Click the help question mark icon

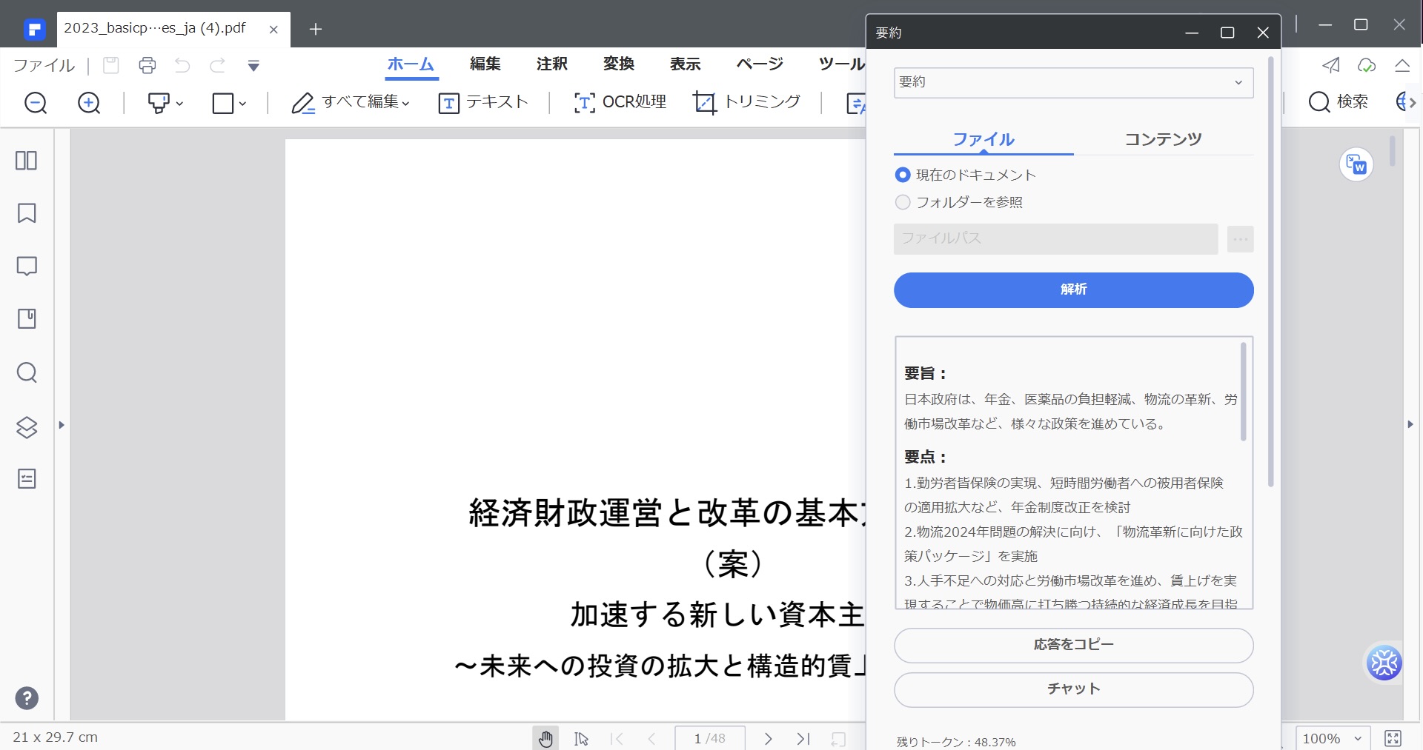(27, 698)
